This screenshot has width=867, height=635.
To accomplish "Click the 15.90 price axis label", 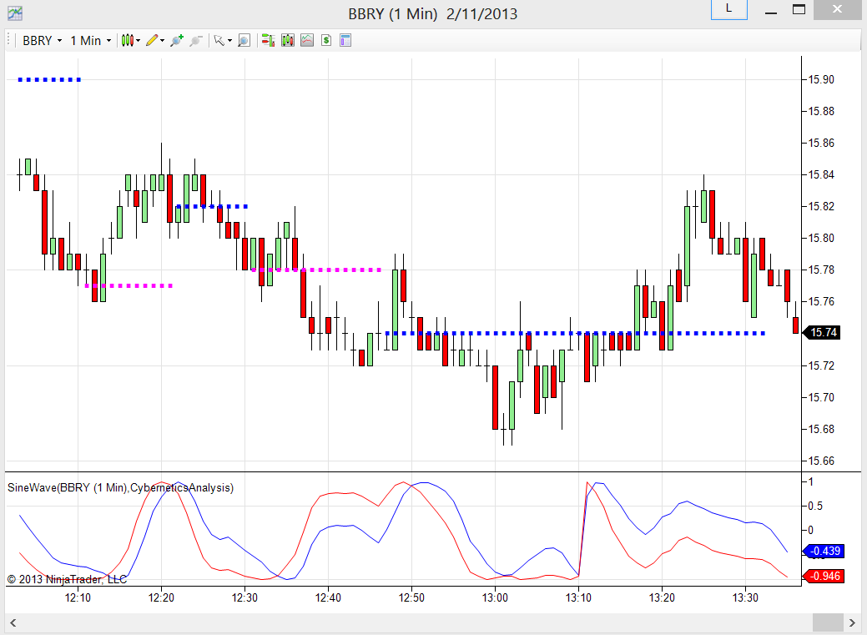I will tap(821, 79).
